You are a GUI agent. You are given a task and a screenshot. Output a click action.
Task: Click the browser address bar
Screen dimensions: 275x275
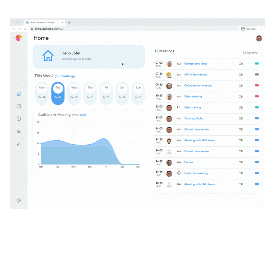(134, 29)
